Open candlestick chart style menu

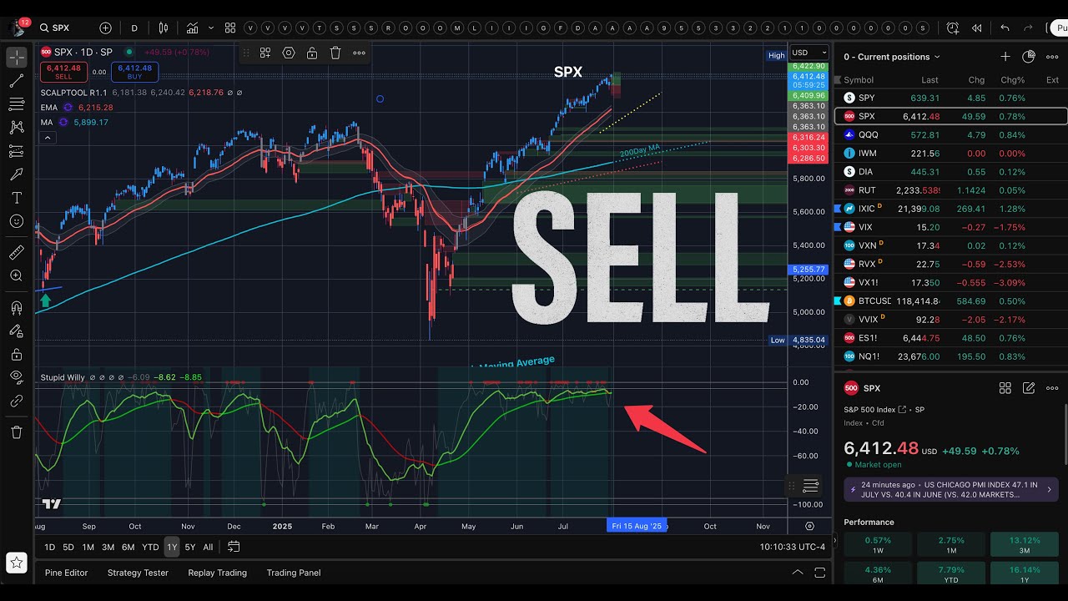164,28
